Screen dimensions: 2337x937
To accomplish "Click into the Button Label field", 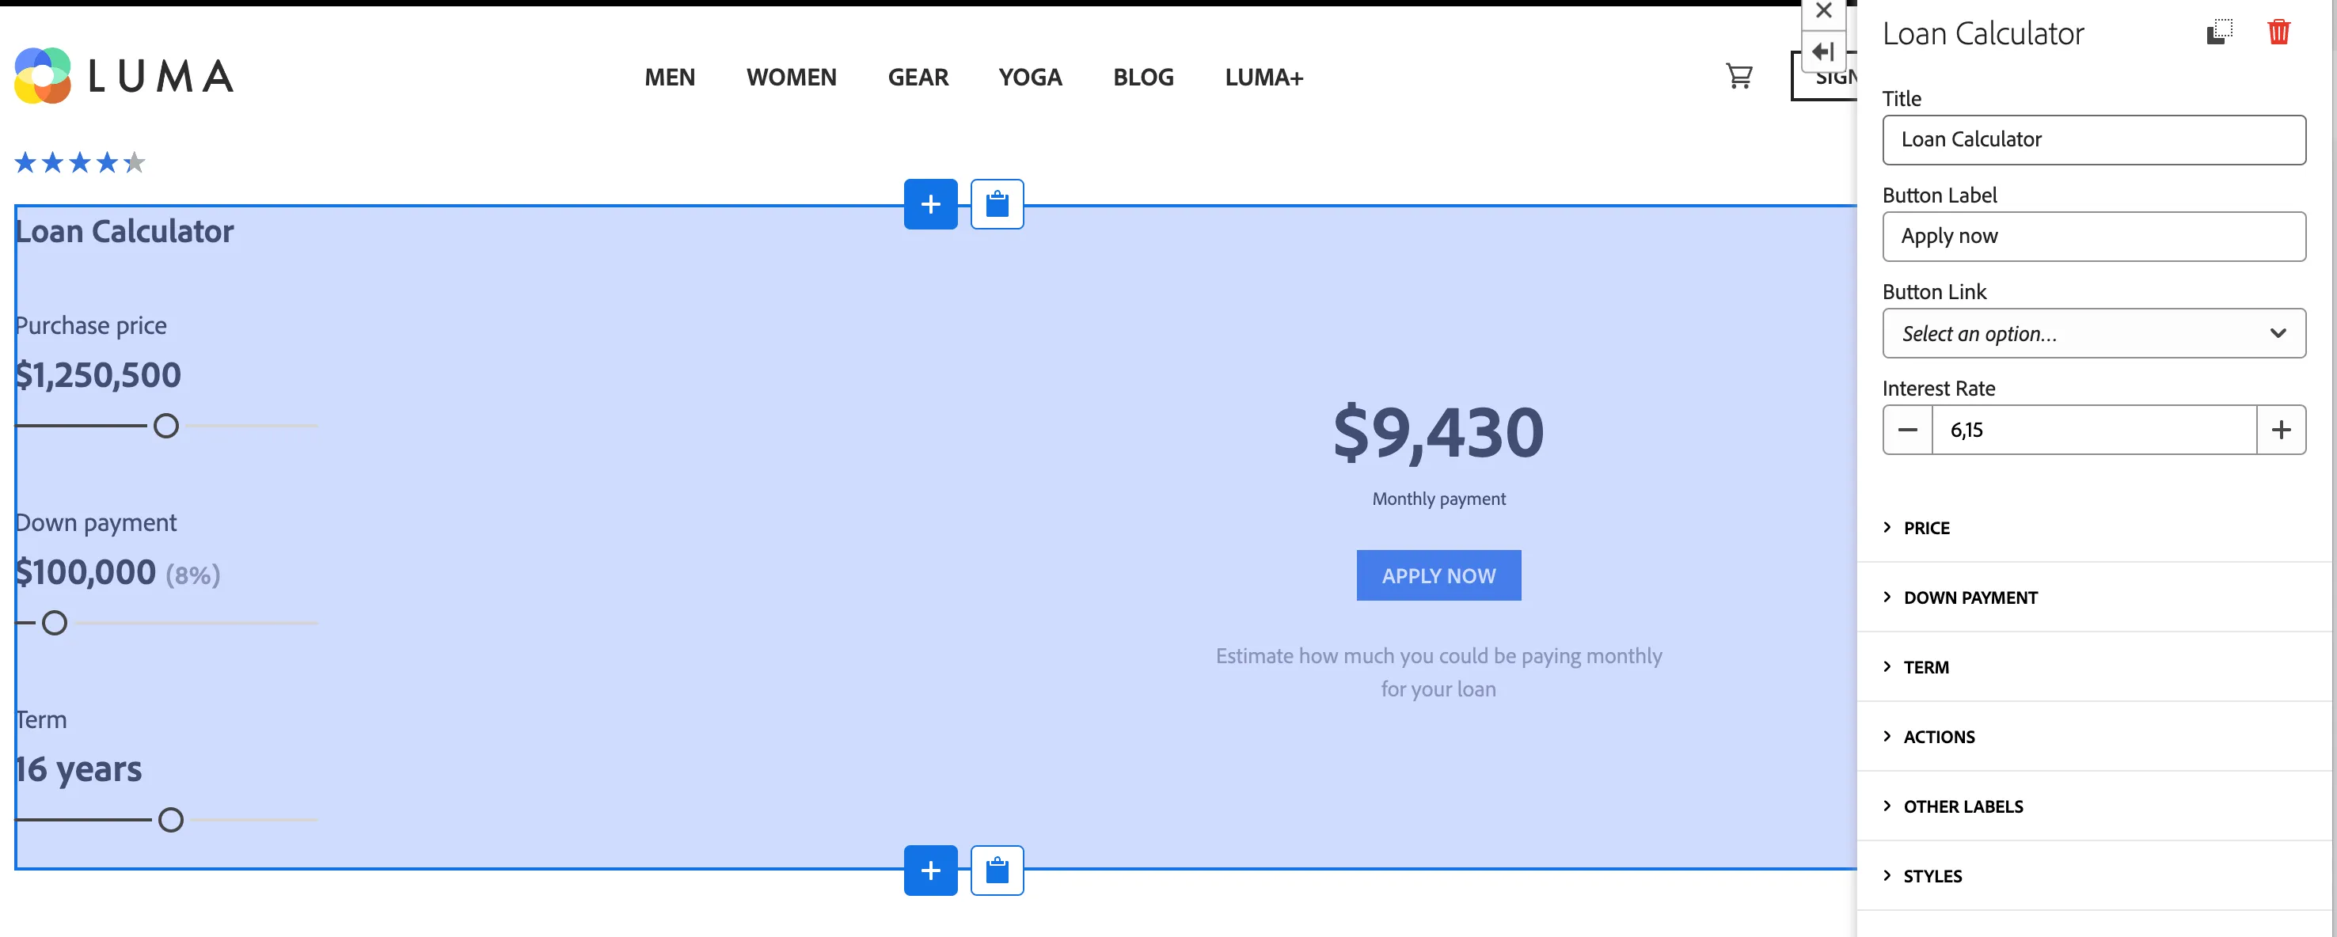I will click(x=2094, y=237).
